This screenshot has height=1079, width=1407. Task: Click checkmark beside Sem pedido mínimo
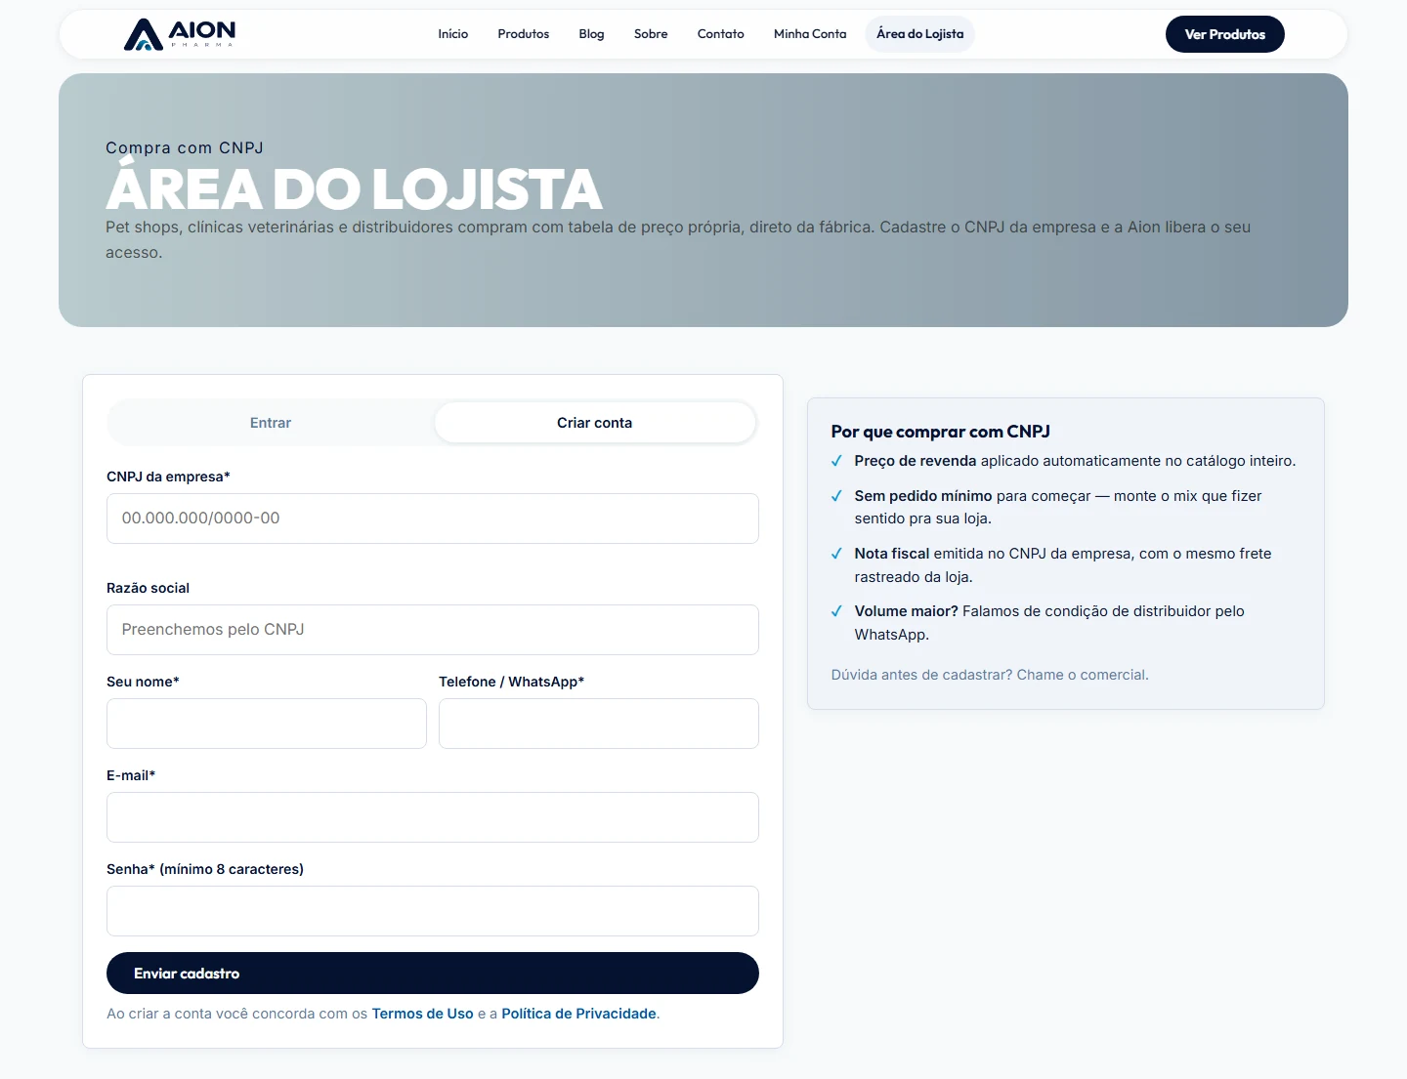[x=836, y=496]
